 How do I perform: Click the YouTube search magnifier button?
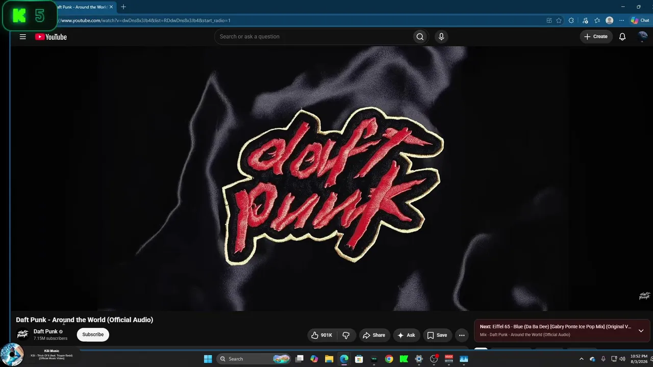click(x=420, y=37)
